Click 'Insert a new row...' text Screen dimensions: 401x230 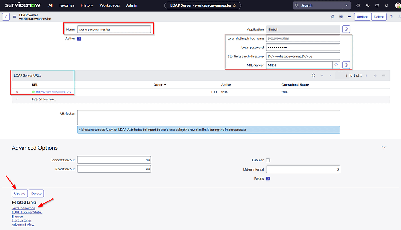click(44, 99)
